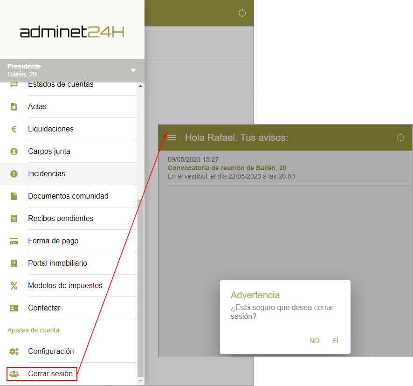The image size is (413, 386).
Task: Click the 'Advertencia' dialog title
Action: [x=255, y=296]
